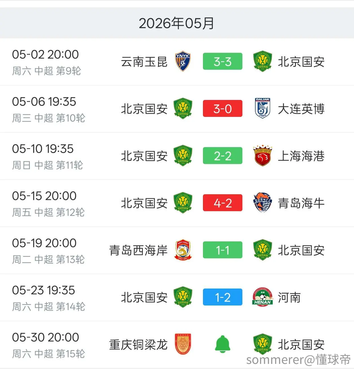Click the Qingdao Hainiu team crest

click(262, 203)
